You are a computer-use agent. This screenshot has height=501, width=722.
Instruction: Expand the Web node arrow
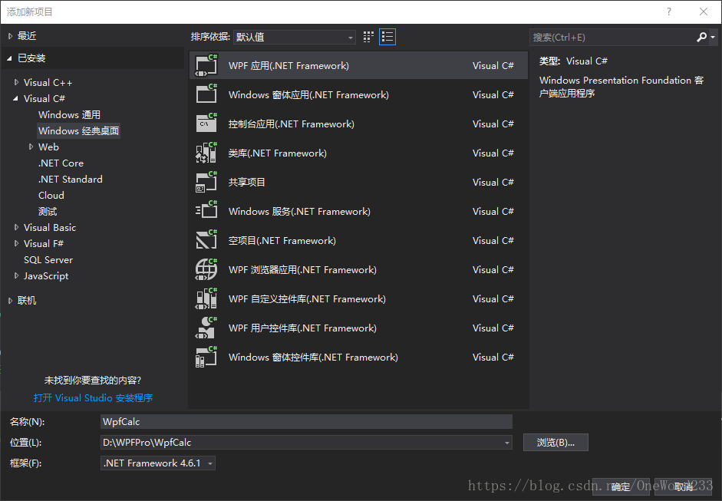(x=31, y=147)
